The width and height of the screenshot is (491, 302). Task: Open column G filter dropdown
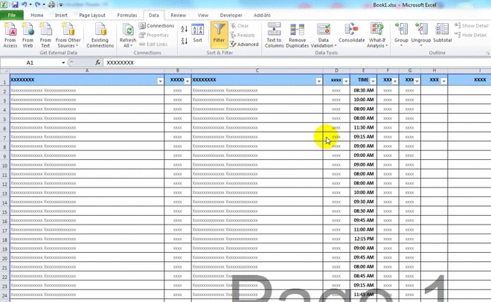[x=417, y=81]
